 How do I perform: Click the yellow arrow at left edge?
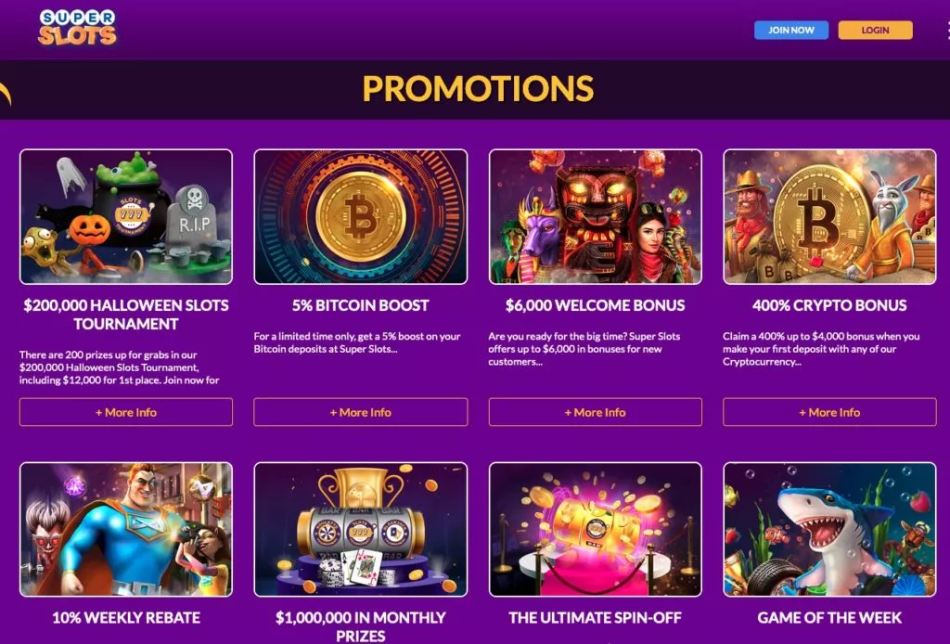point(5,92)
